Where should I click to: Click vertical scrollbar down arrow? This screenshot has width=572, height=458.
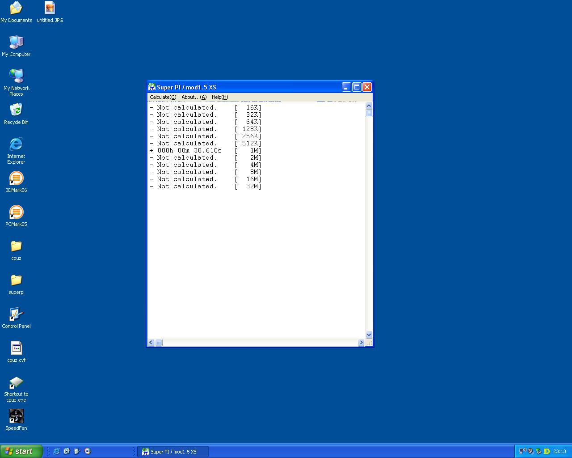tap(369, 335)
